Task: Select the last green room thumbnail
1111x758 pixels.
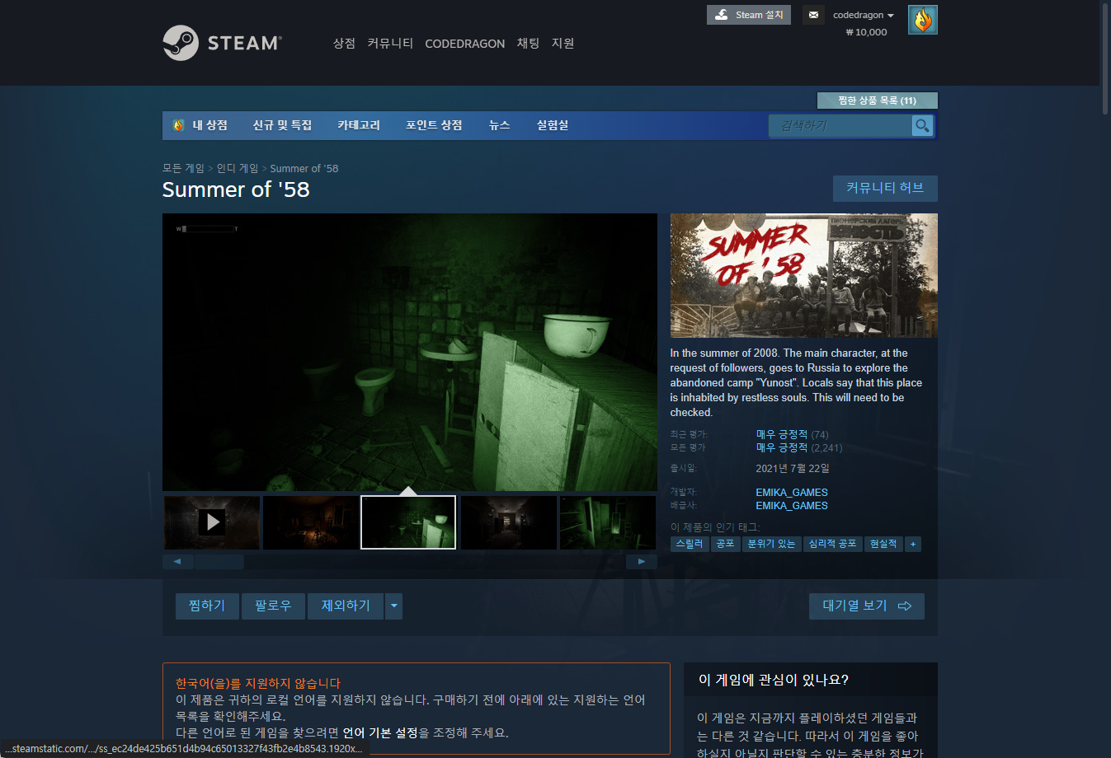Action: tap(608, 522)
